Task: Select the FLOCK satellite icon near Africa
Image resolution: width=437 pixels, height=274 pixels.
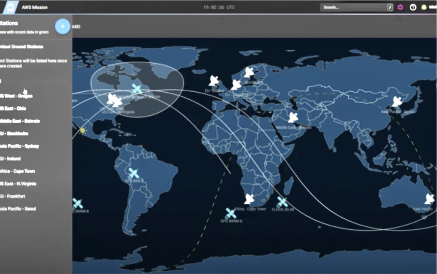Action: pos(282,202)
